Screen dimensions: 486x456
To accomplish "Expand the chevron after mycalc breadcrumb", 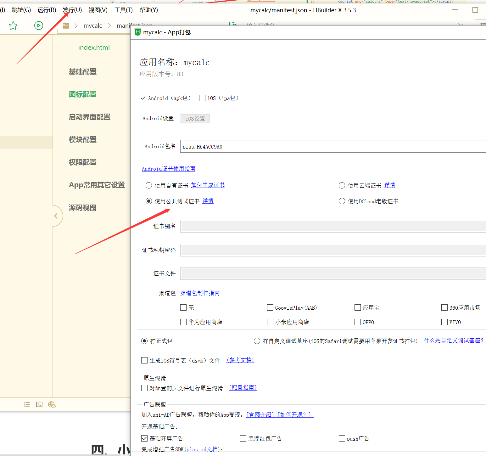I will (x=109, y=26).
